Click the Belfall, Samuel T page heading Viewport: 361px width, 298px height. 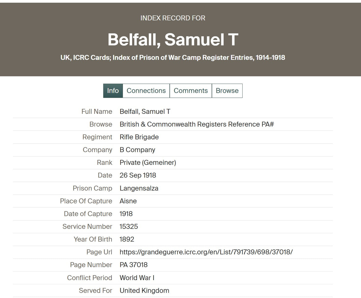point(173,39)
